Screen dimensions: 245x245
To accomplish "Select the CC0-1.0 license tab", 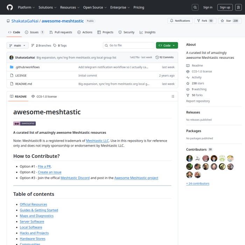I will click(44, 96).
